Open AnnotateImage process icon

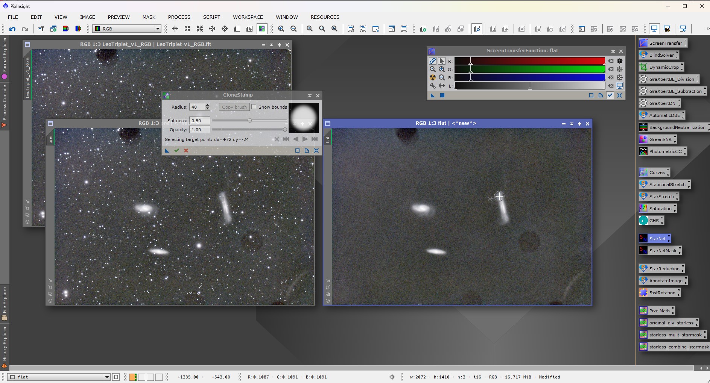coord(663,281)
